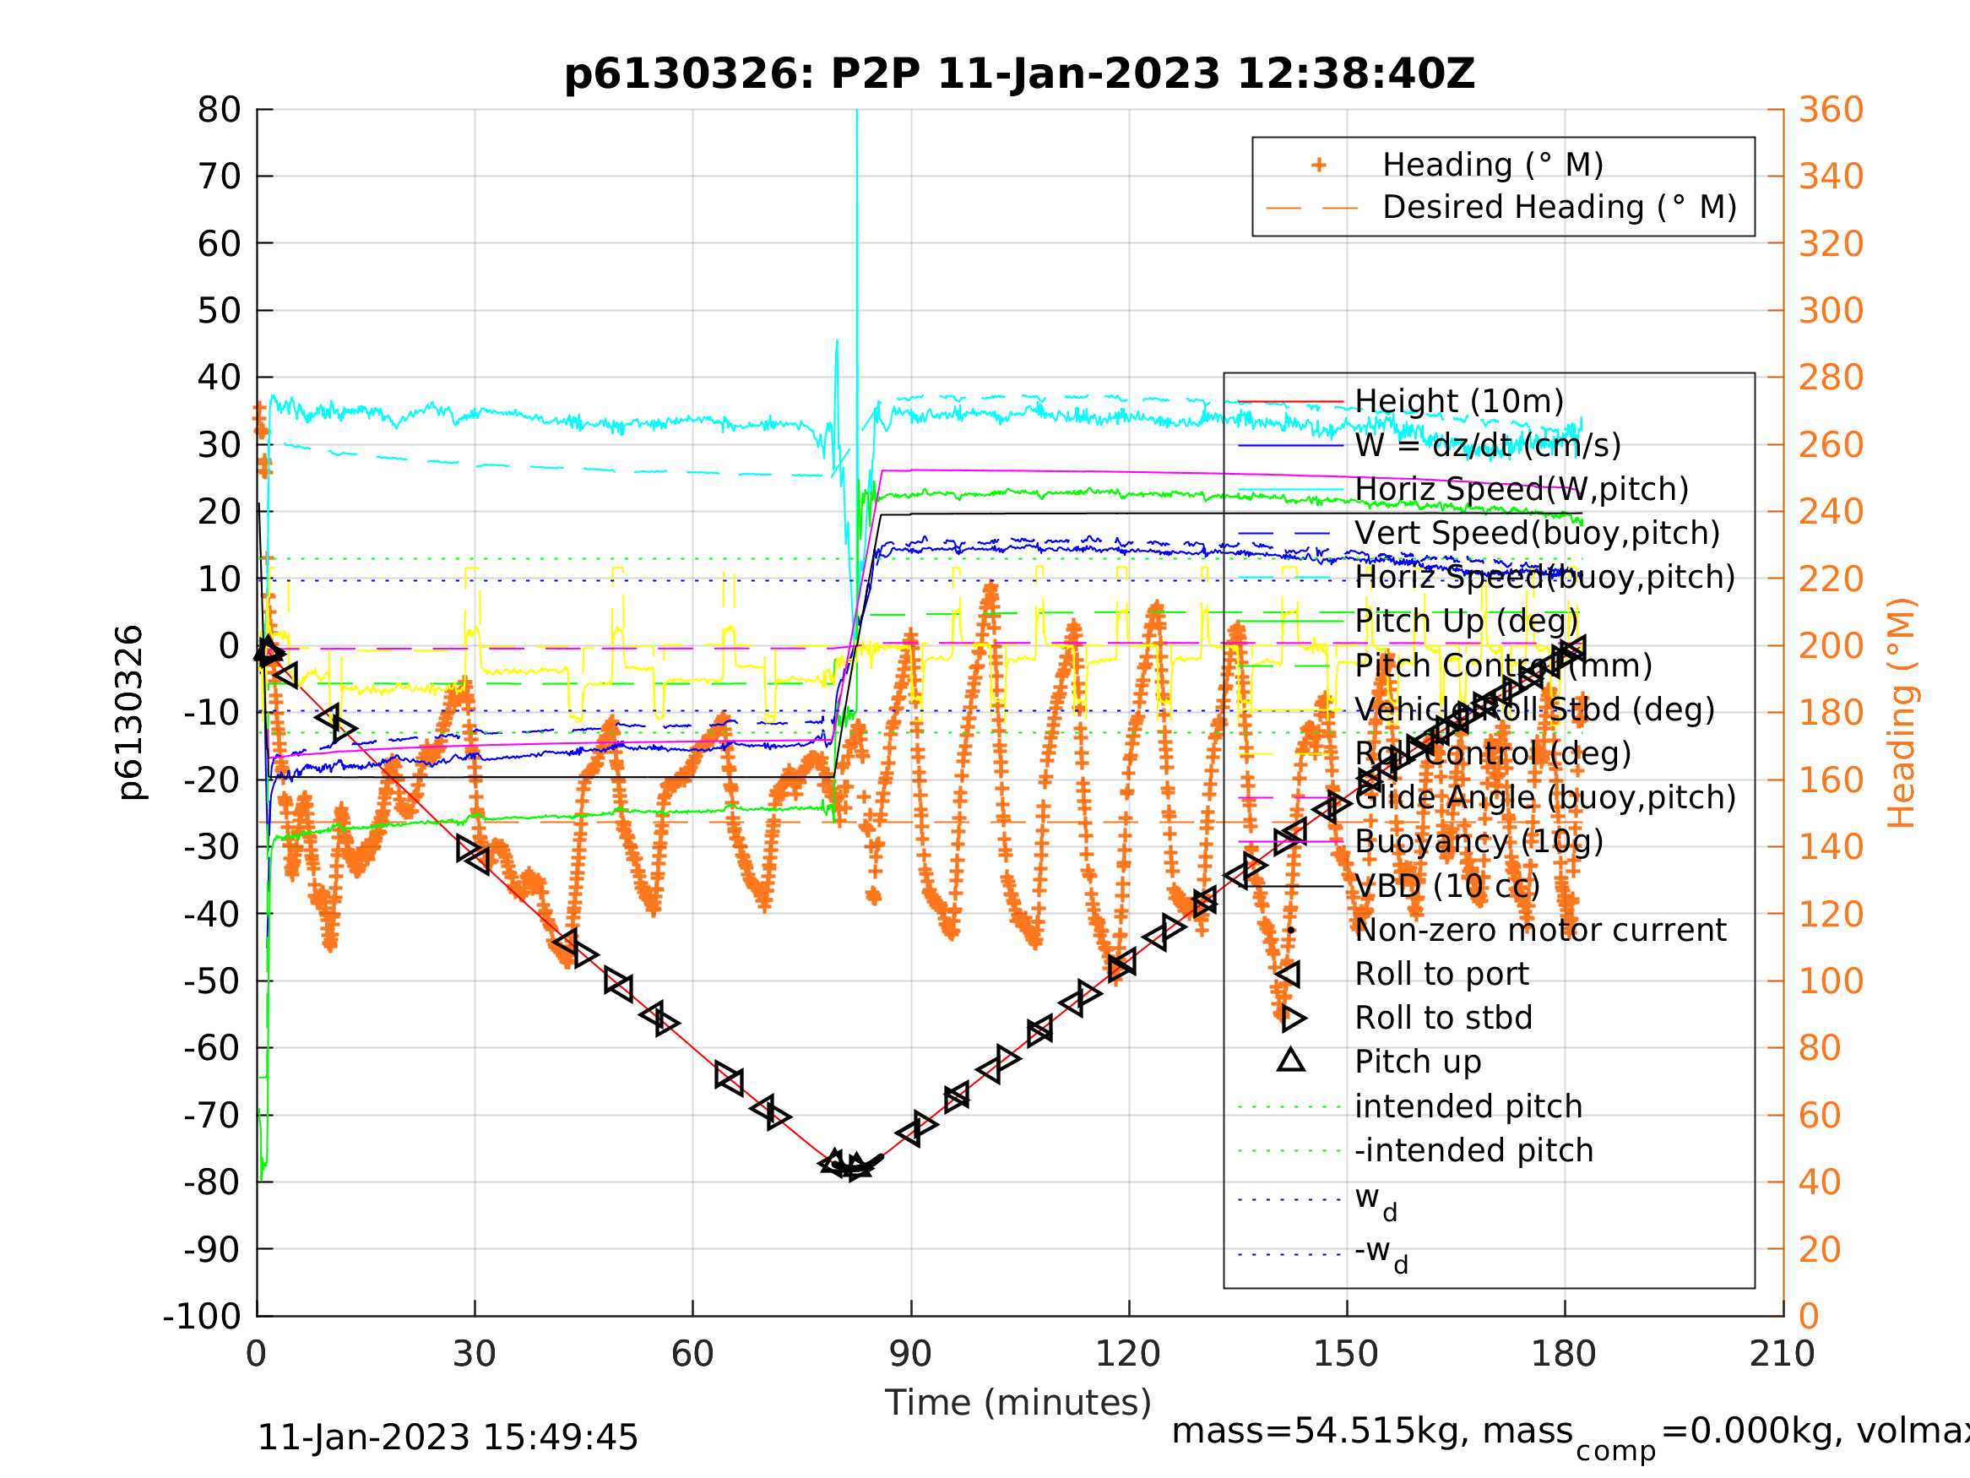The height and width of the screenshot is (1478, 1970).
Task: Click the orange Heading (°M) right axis label
Action: (x=1901, y=713)
